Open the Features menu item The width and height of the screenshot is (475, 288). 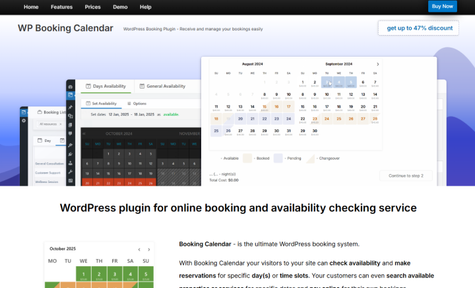61,7
